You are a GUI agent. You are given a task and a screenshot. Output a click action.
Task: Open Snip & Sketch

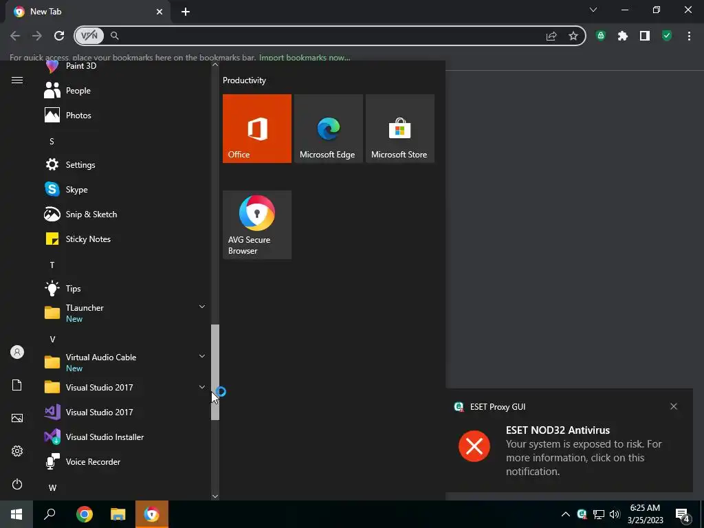tap(126, 214)
